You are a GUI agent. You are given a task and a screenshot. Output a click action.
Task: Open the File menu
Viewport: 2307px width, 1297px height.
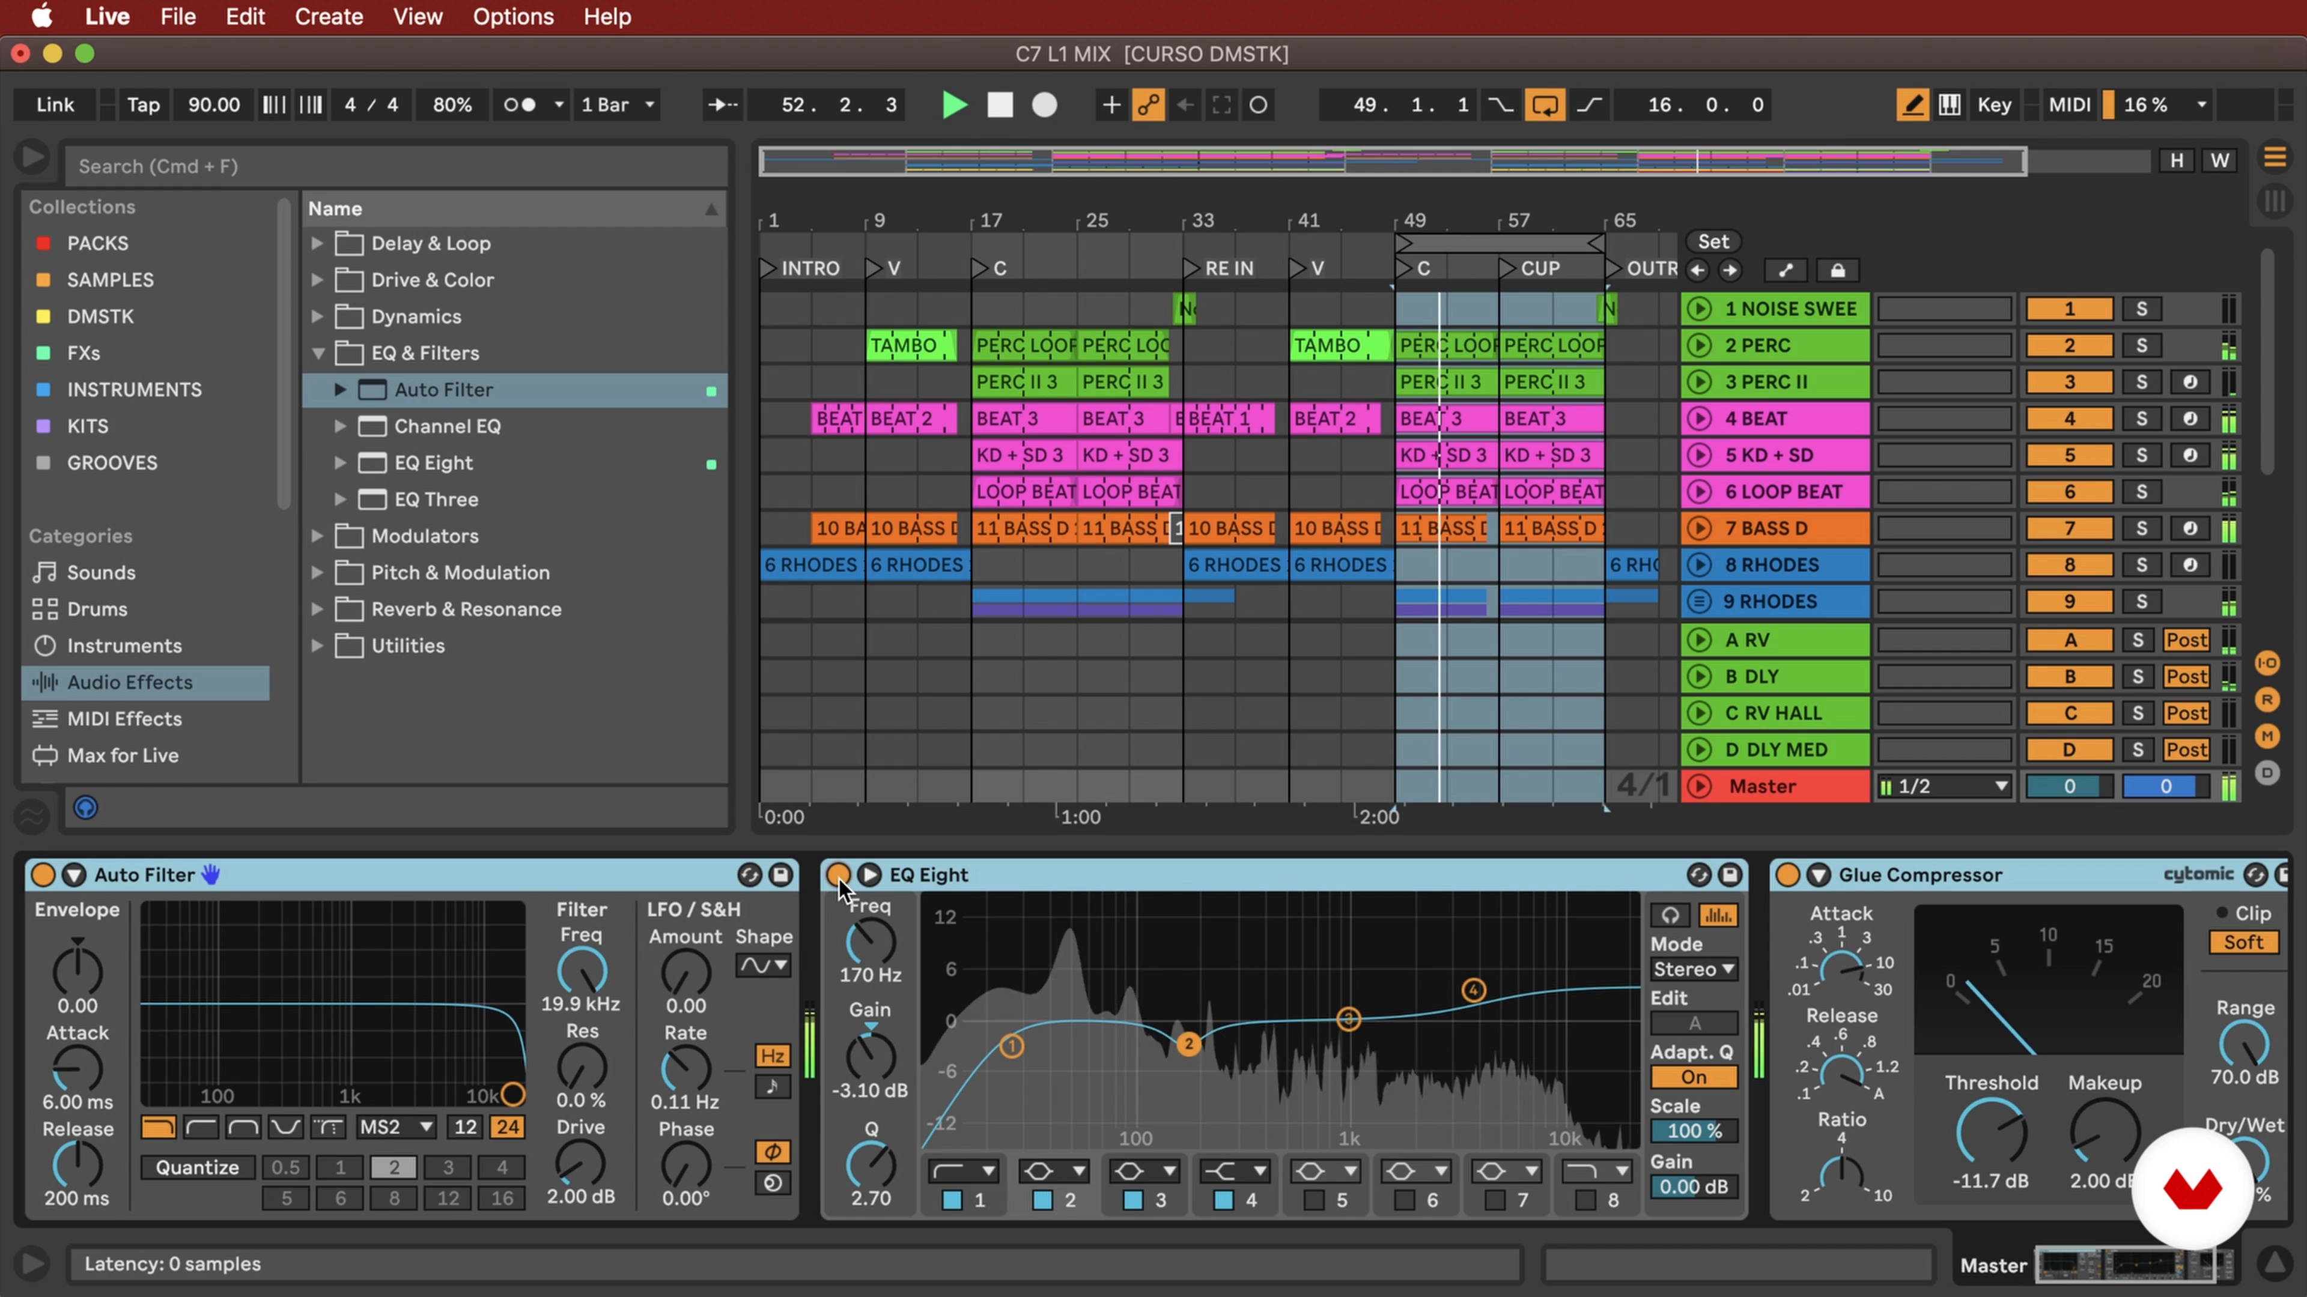point(178,16)
